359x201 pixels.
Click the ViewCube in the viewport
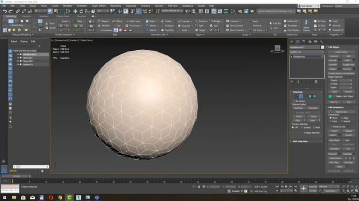pos(277,49)
